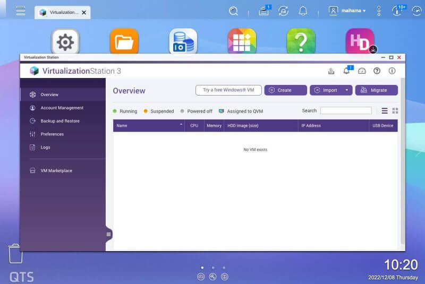This screenshot has height=284, width=425.
Task: Open Virtualization Station help icon
Action: pos(377,71)
